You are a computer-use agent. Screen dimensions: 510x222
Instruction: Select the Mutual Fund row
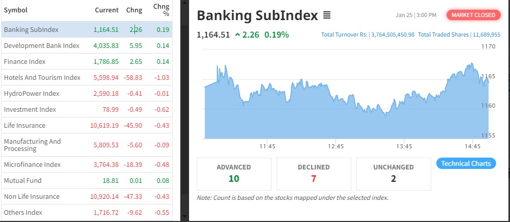pyautogui.click(x=23, y=180)
